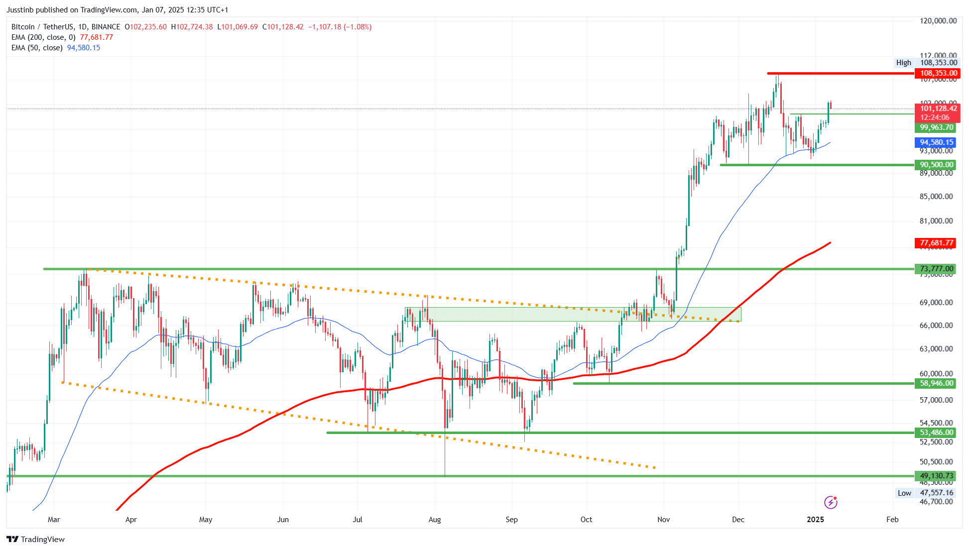Click the change value −1,107.18 (−1.08%)

[340, 27]
